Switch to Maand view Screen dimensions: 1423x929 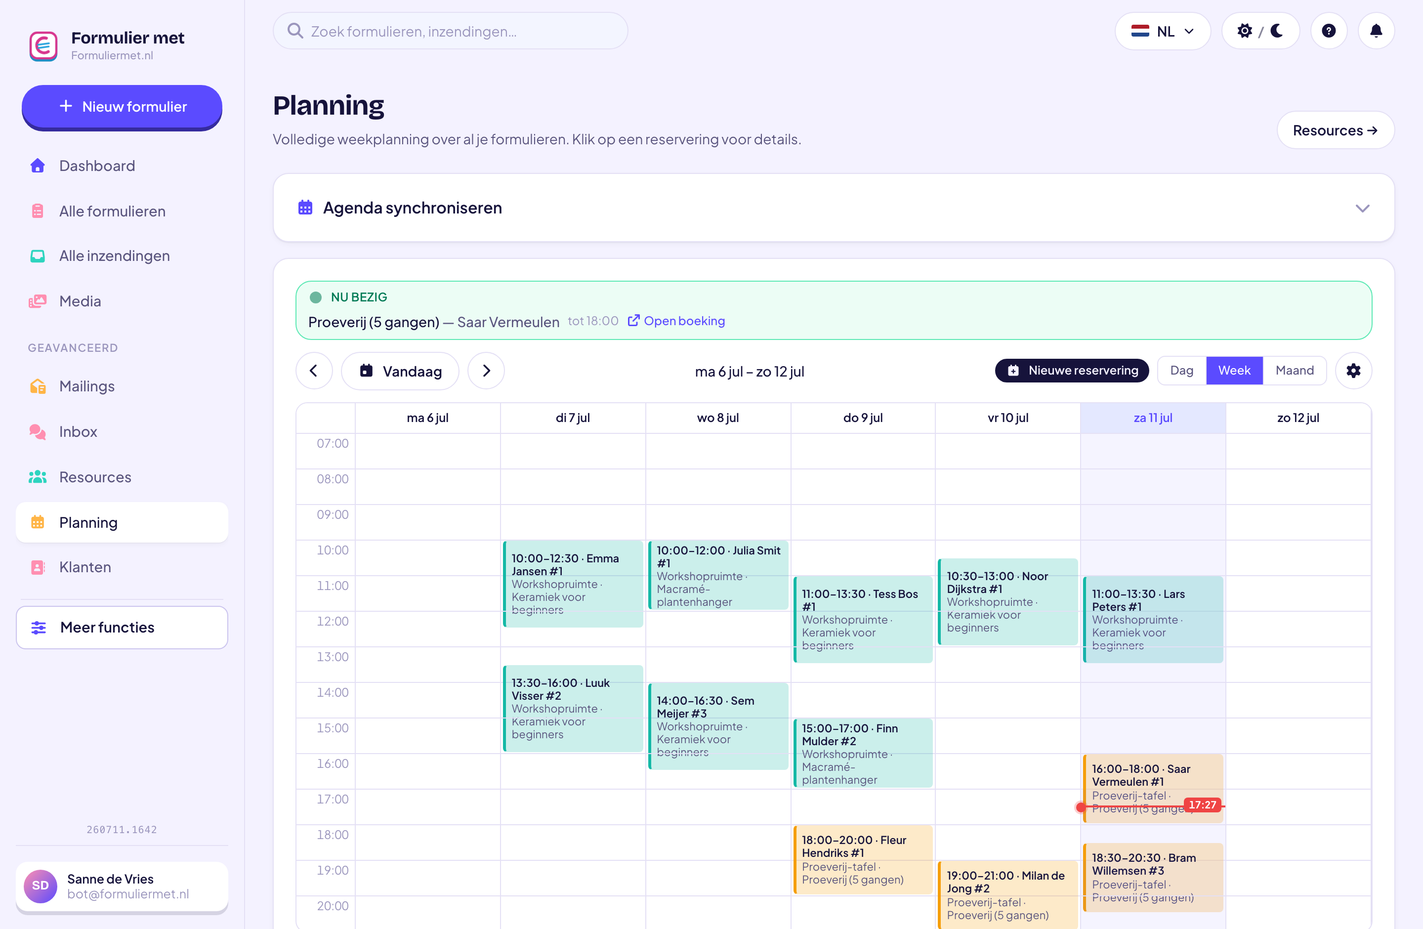pyautogui.click(x=1295, y=371)
